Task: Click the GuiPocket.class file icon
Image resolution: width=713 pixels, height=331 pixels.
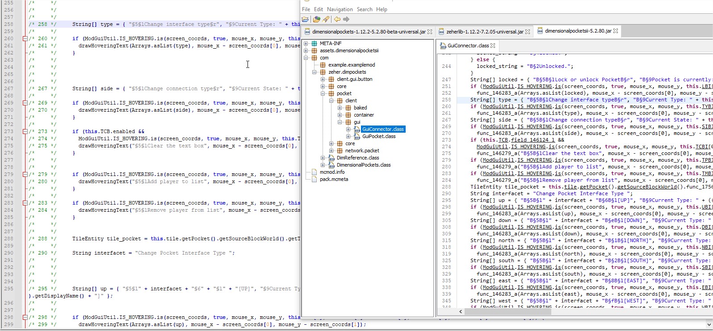Action: [357, 136]
